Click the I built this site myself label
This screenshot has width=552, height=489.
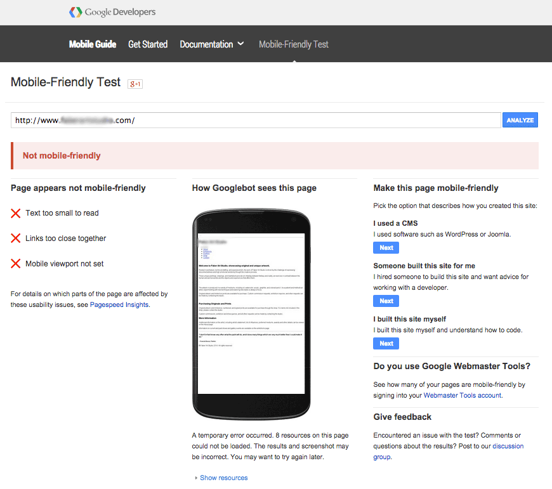(x=409, y=319)
